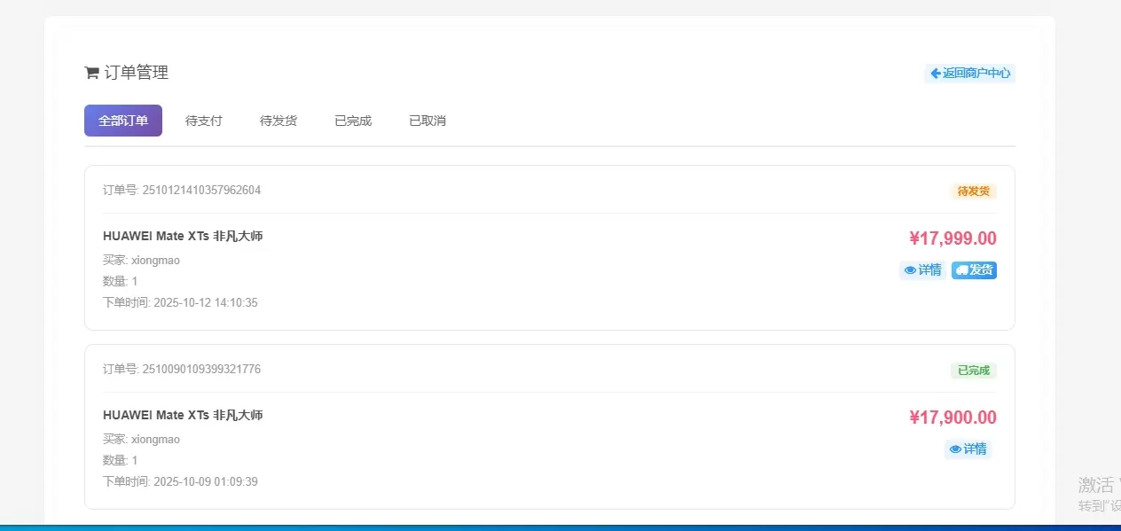Screen dimensions: 1121x531
Task: Click the second HUAWEI Mate XTs 非凡大师 title
Action: tap(183, 415)
